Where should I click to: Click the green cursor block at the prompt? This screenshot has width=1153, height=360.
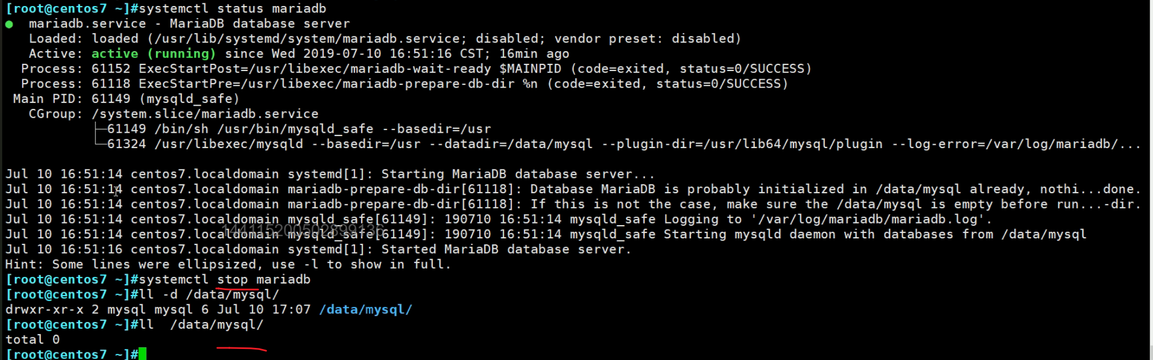[143, 354]
